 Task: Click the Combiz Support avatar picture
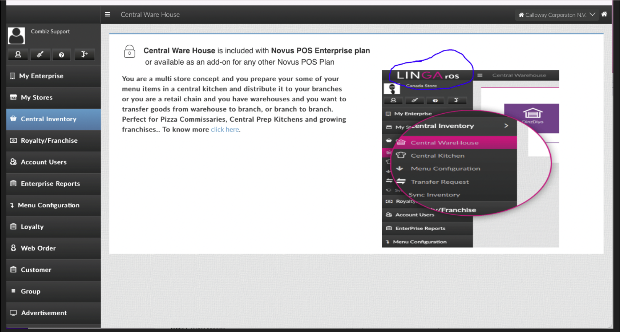tap(16, 36)
